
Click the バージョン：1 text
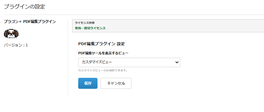(x=16, y=45)
